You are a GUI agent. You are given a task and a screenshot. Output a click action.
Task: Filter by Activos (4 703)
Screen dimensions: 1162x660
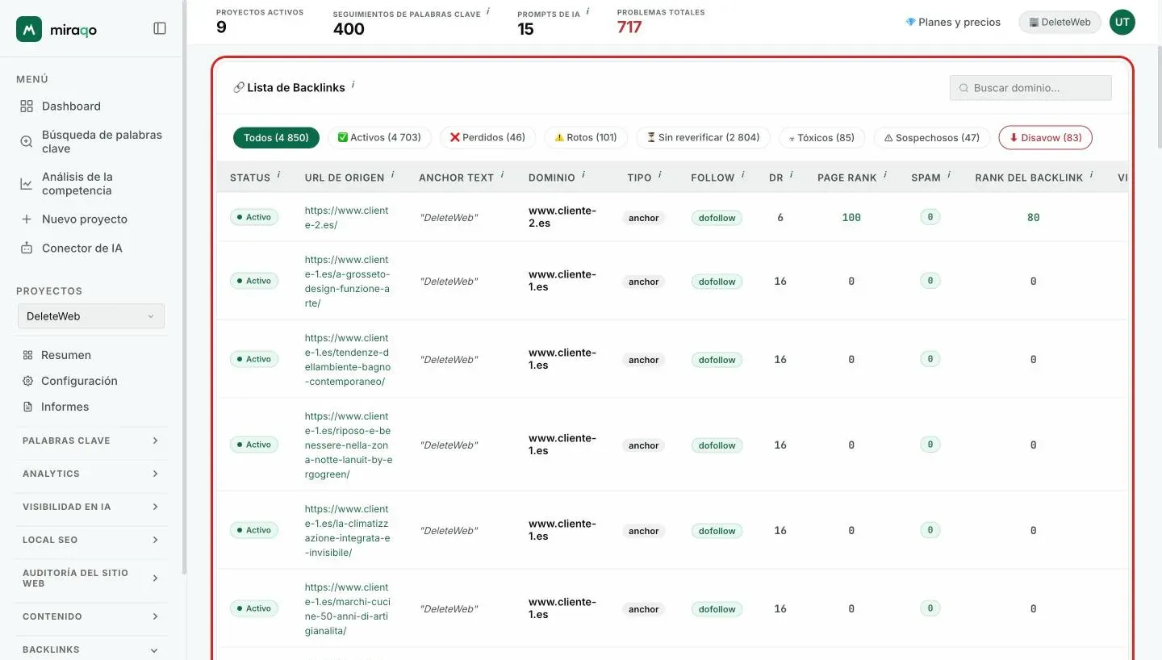(379, 138)
